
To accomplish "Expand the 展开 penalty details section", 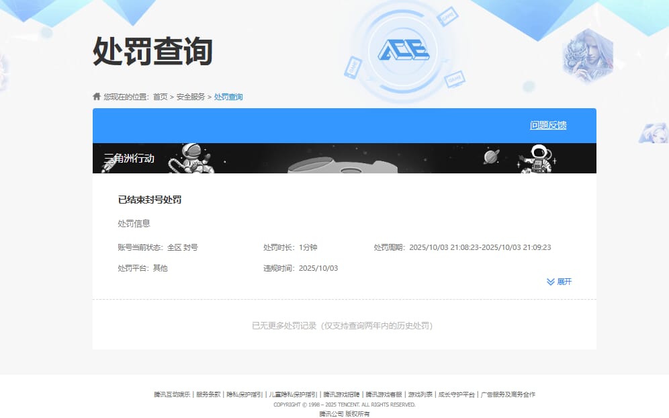I will [x=564, y=282].
